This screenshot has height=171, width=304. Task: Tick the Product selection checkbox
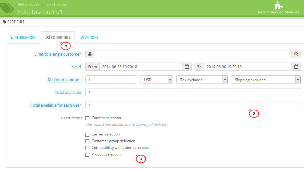tap(88, 155)
